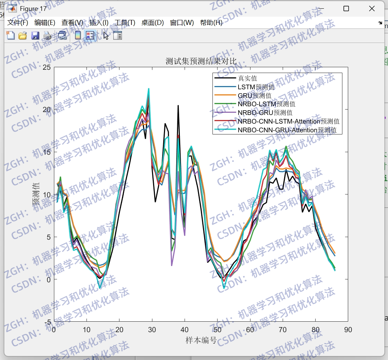Click the dock figure arrow icon
The image size is (388, 360).
(380, 23)
